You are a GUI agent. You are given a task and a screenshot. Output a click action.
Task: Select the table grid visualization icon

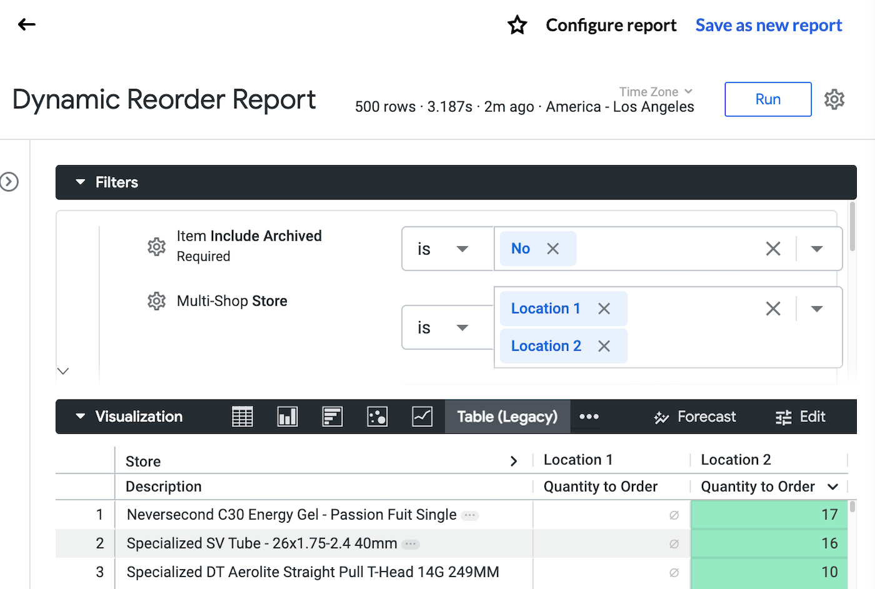[x=242, y=416]
